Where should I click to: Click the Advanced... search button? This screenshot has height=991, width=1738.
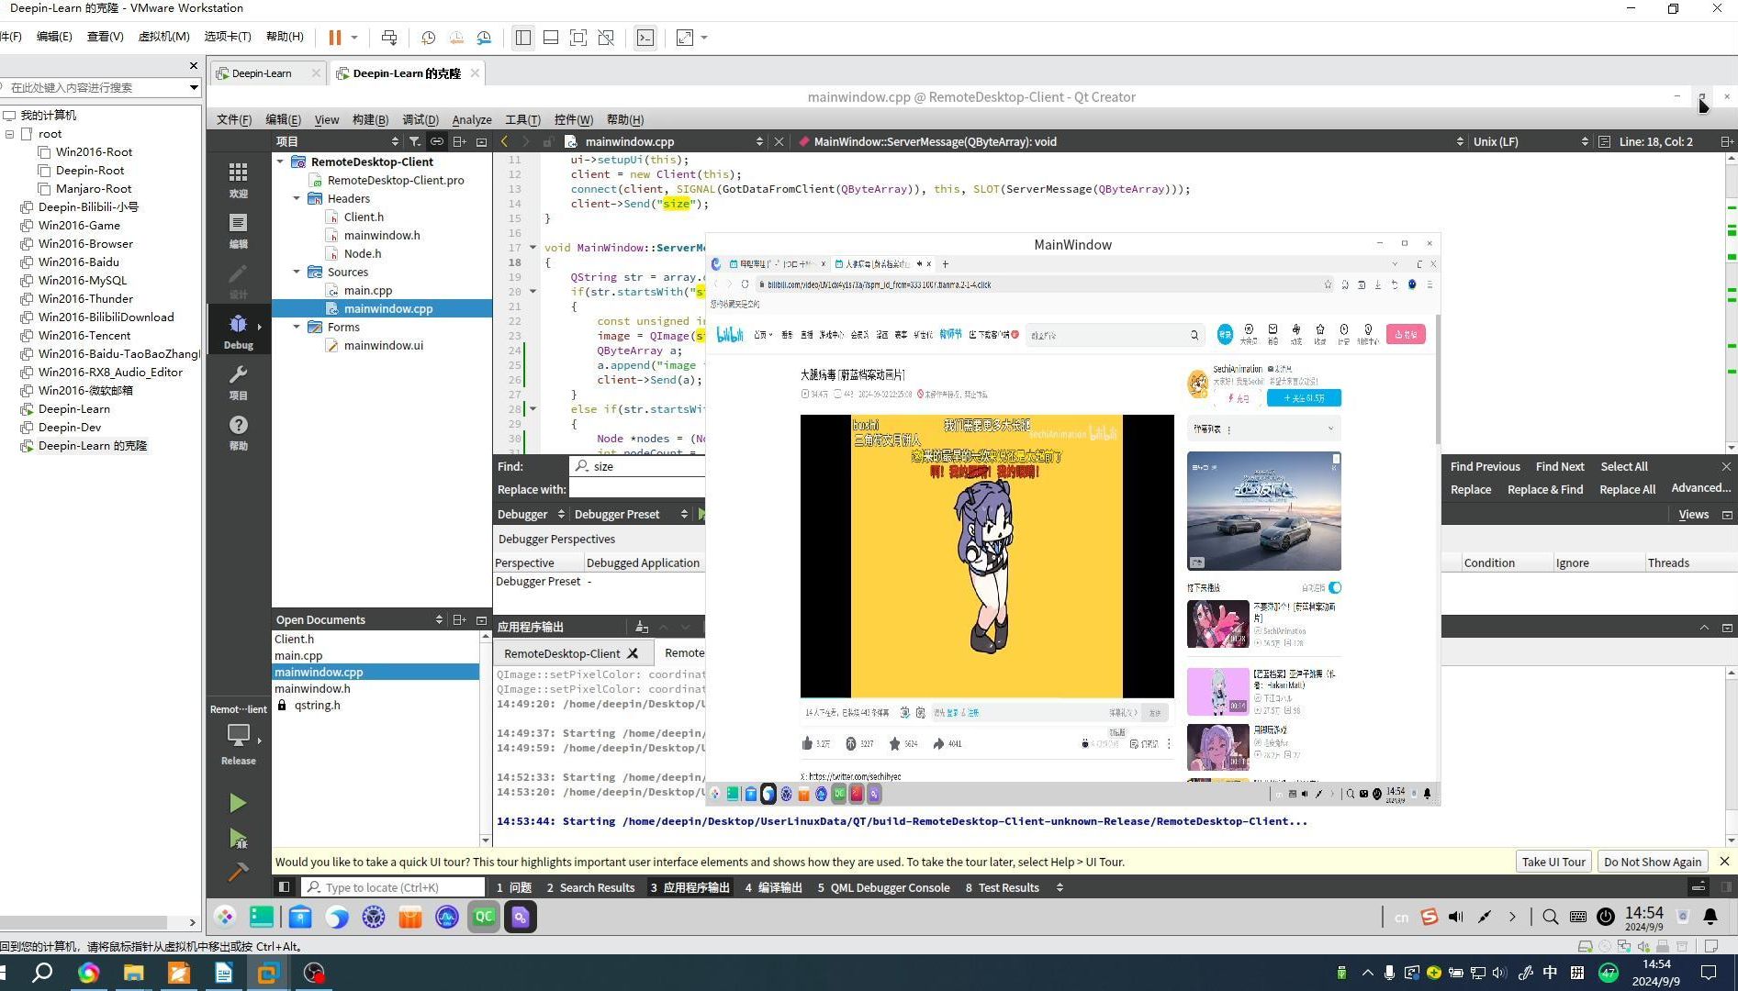(1700, 488)
